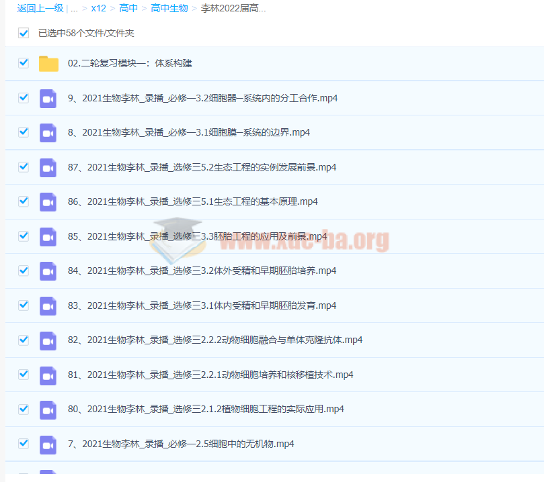Click the video icon for 85 胚胎工程应用 video
This screenshot has width=544, height=482.
[48, 236]
